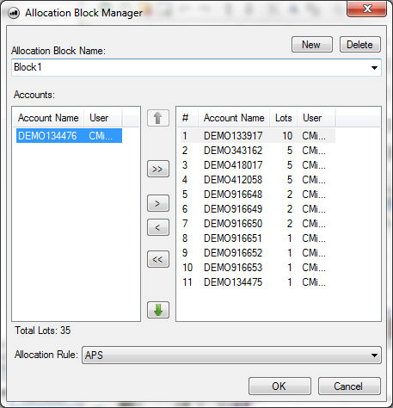393x408 pixels.
Task: Click Lots value 2 for DEMO916648
Action: tap(290, 195)
